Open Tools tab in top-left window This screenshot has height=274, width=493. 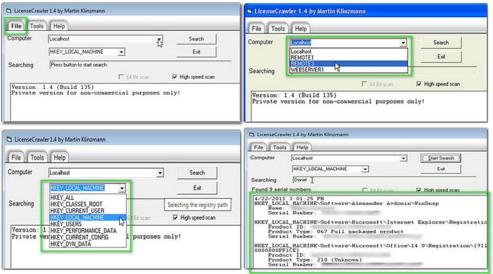(x=37, y=26)
